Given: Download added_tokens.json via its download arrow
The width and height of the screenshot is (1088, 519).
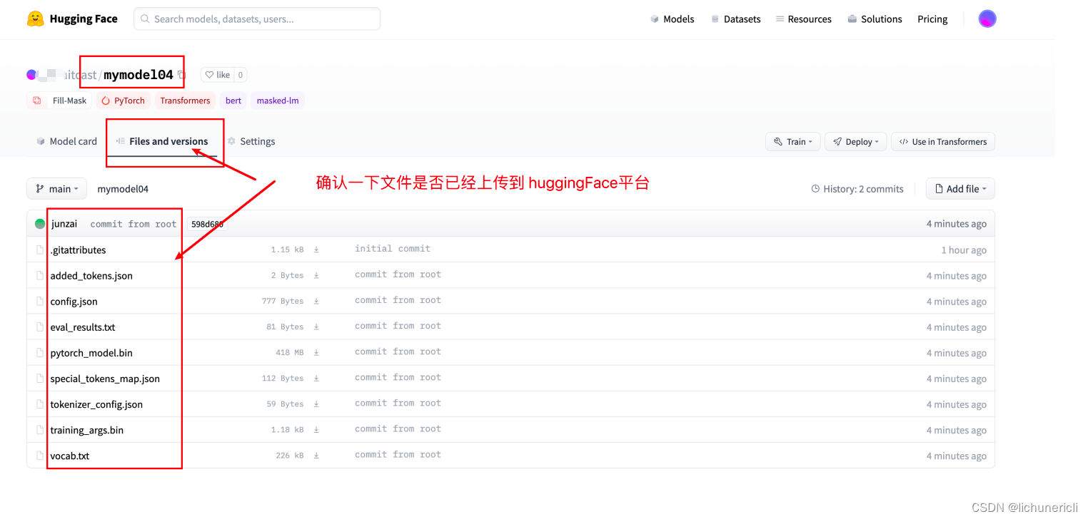Looking at the screenshot, I should (316, 275).
